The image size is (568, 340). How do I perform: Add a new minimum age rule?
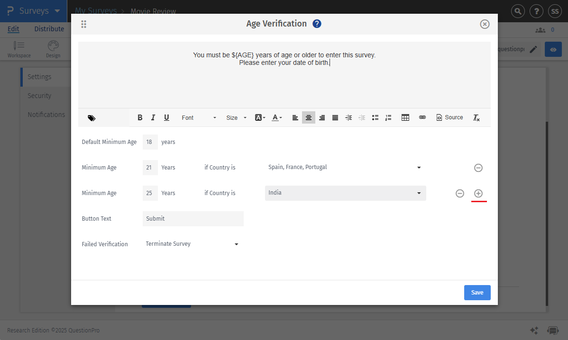[478, 193]
